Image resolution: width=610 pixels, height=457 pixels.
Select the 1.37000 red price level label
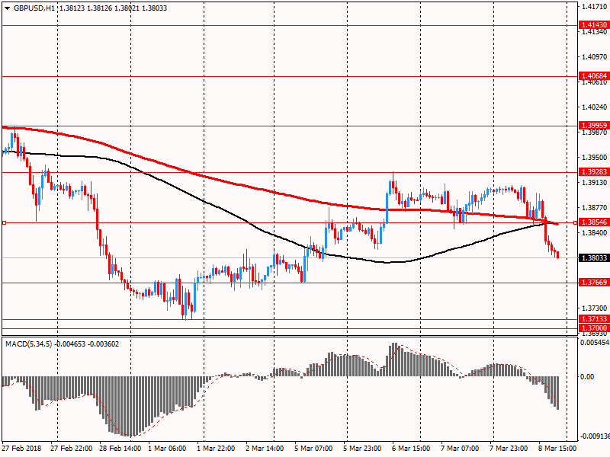click(x=594, y=328)
